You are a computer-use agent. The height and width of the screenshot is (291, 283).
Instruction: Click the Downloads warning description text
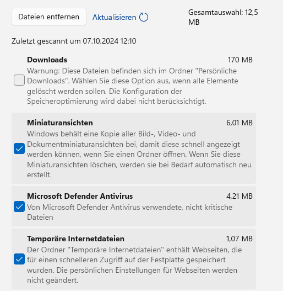[133, 86]
